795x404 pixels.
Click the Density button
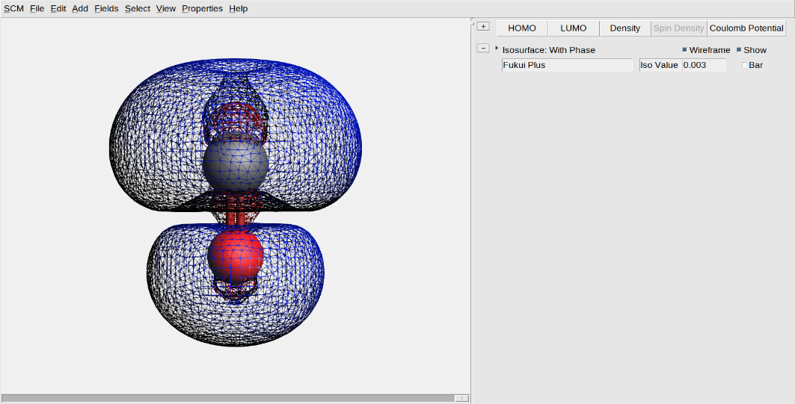point(624,28)
